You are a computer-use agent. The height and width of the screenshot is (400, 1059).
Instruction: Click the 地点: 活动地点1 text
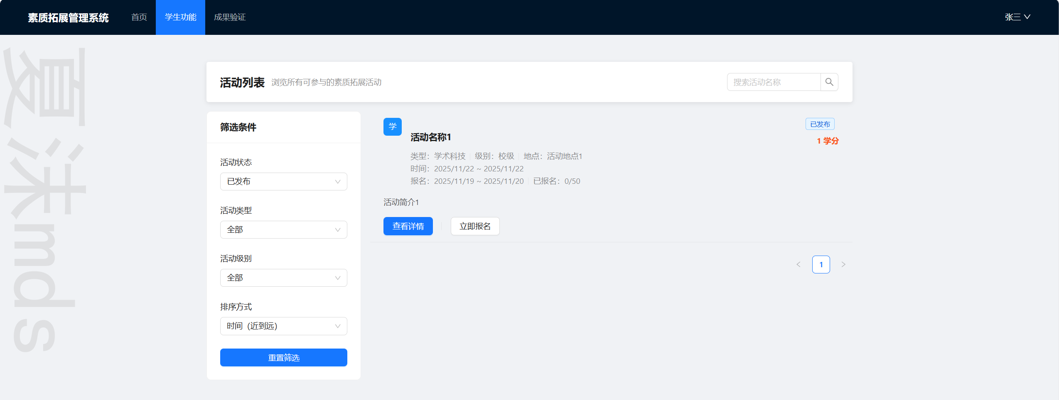coord(553,156)
